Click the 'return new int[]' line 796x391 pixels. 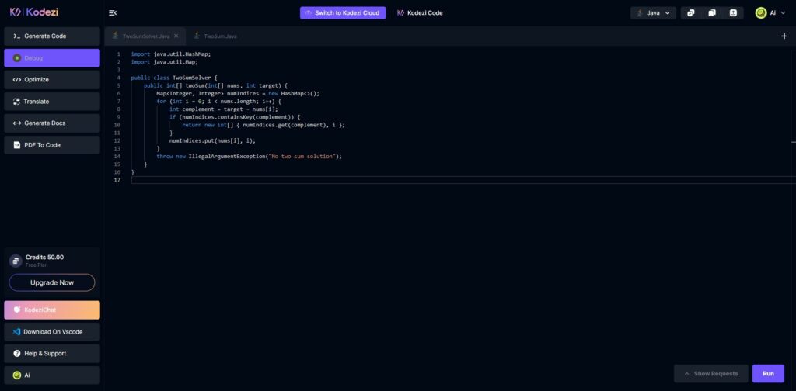click(264, 125)
